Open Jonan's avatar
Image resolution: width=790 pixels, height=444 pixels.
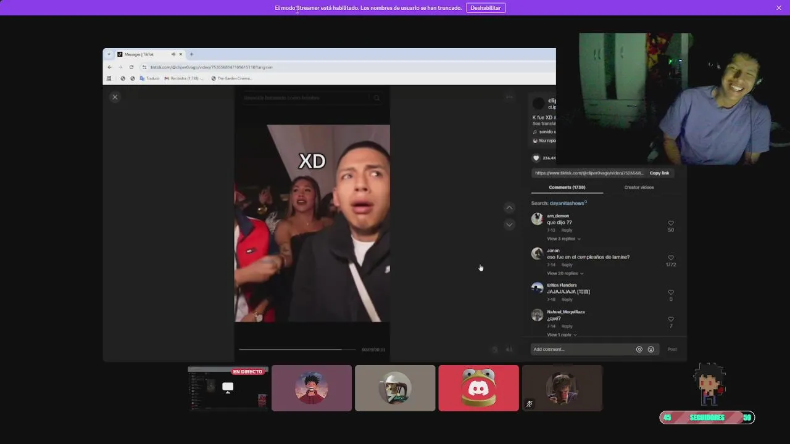point(537,253)
